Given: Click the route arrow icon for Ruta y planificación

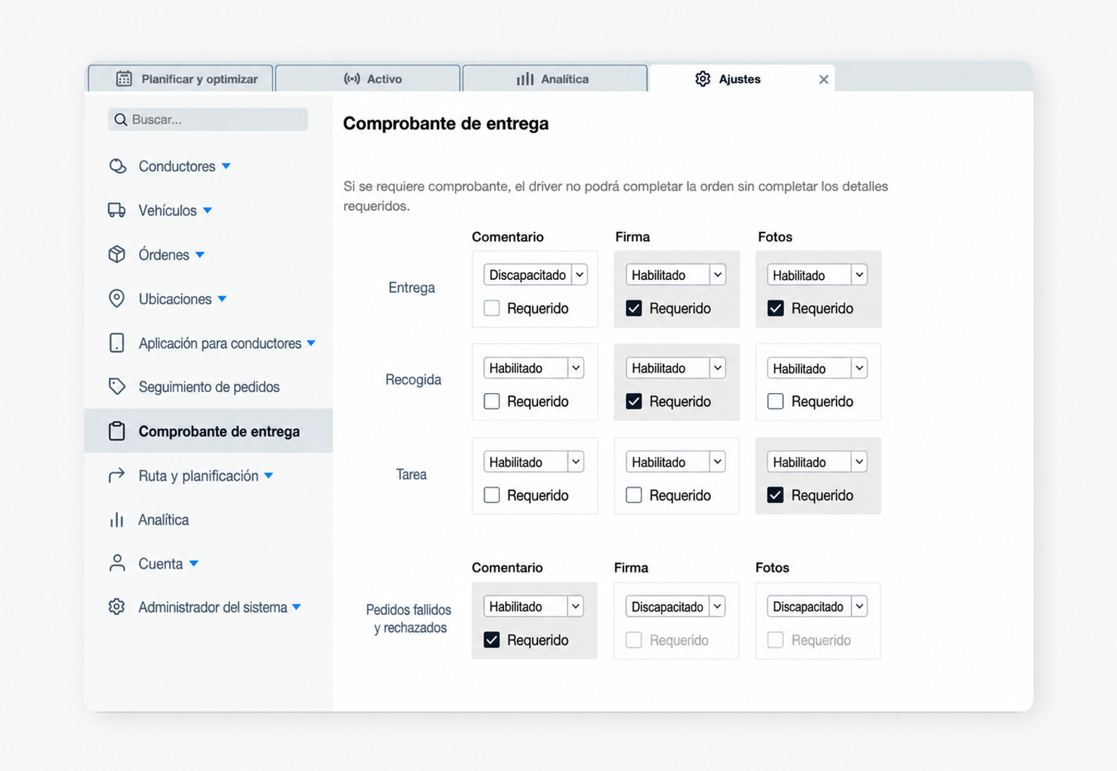Looking at the screenshot, I should [117, 475].
